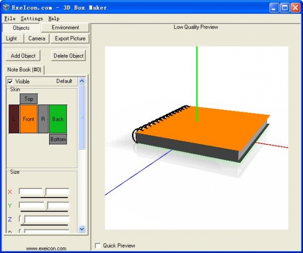The height and width of the screenshot is (253, 303).
Task: Click the Delete Object button
Action: pyautogui.click(x=69, y=56)
